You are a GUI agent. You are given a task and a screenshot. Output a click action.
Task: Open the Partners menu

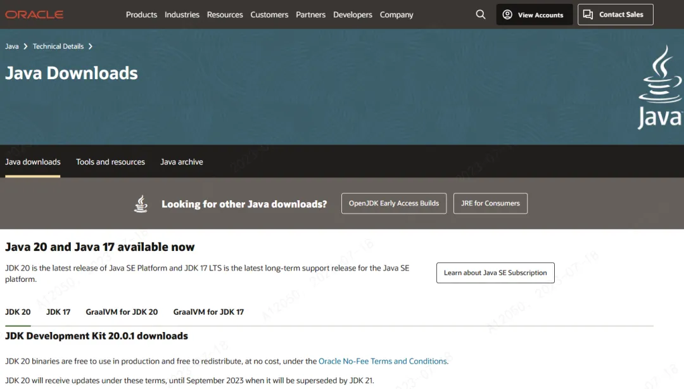click(x=310, y=15)
